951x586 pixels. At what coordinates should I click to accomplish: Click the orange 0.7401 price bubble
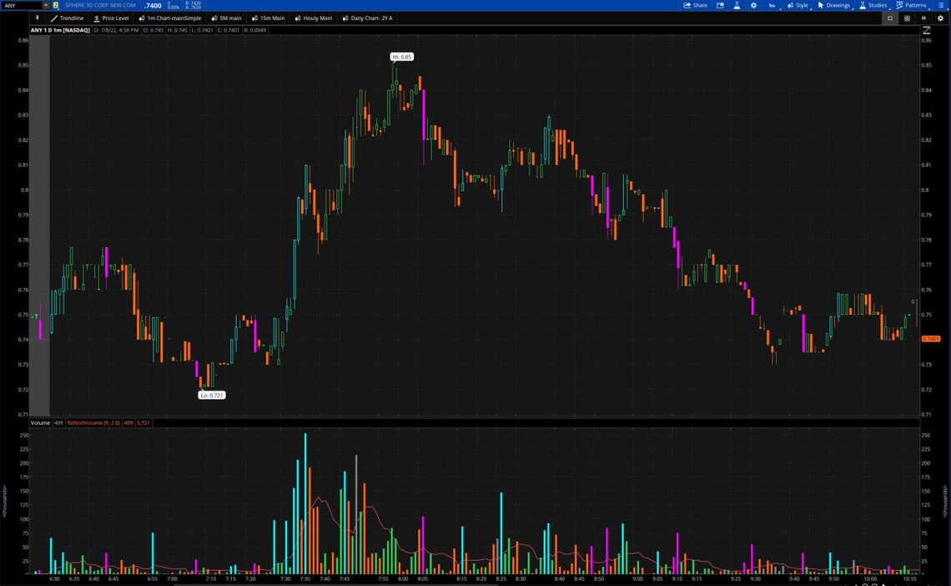click(x=932, y=339)
